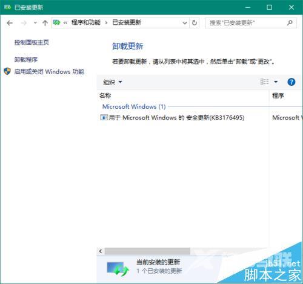The height and width of the screenshot is (284, 303).
Task: Go back with the back arrow
Action: [x=10, y=23]
